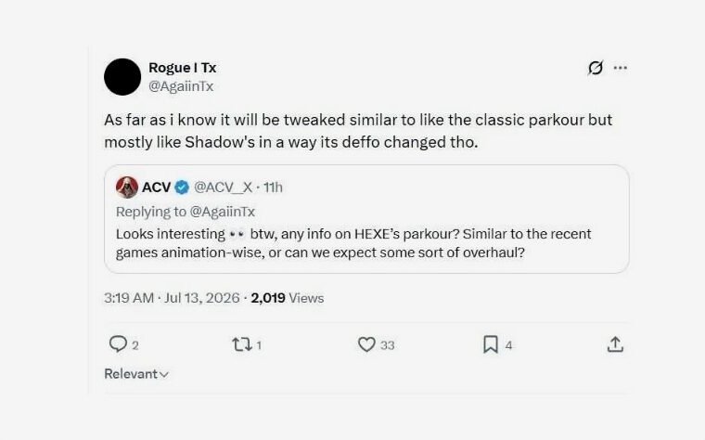This screenshot has height=440, width=705.
Task: Click the Rogue I Tx display name
Action: (183, 68)
